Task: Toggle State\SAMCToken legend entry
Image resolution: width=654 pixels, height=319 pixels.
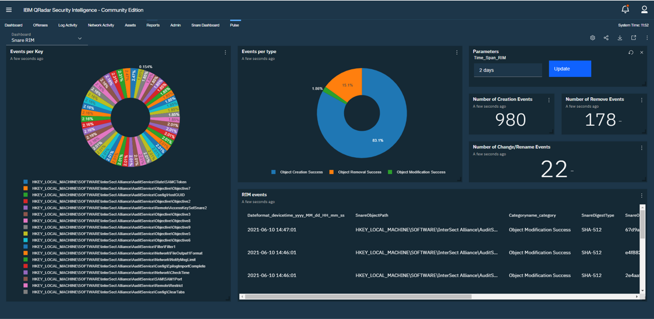Action: pyautogui.click(x=105, y=182)
